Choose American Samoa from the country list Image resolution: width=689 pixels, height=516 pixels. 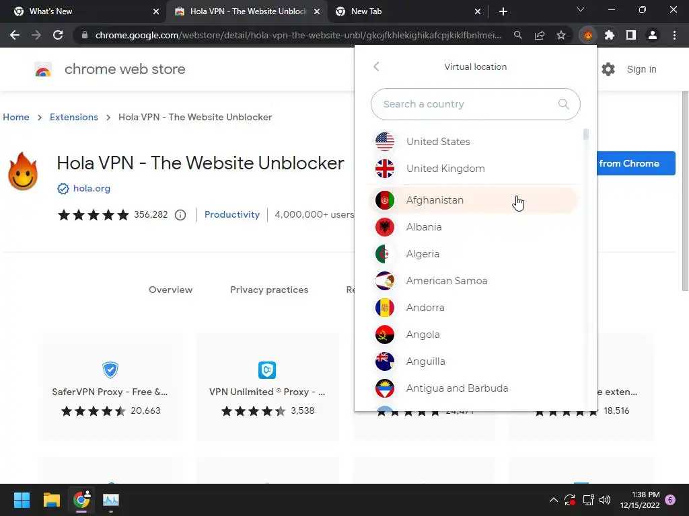(473, 281)
